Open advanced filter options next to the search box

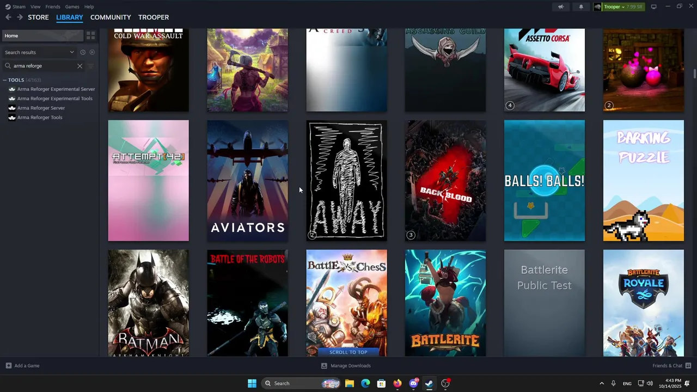[x=91, y=66]
